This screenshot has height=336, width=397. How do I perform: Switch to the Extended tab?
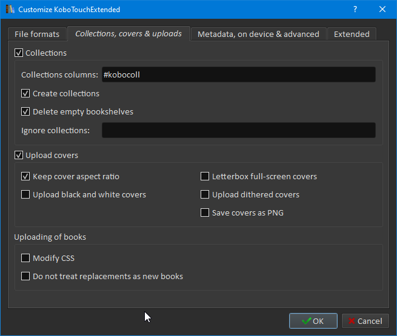click(352, 34)
